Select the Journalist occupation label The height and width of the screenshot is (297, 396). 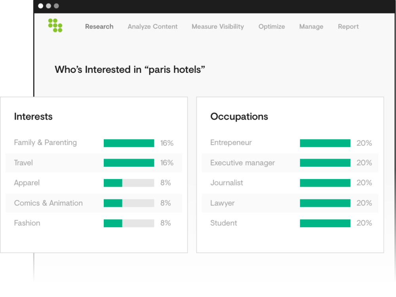pyautogui.click(x=227, y=183)
